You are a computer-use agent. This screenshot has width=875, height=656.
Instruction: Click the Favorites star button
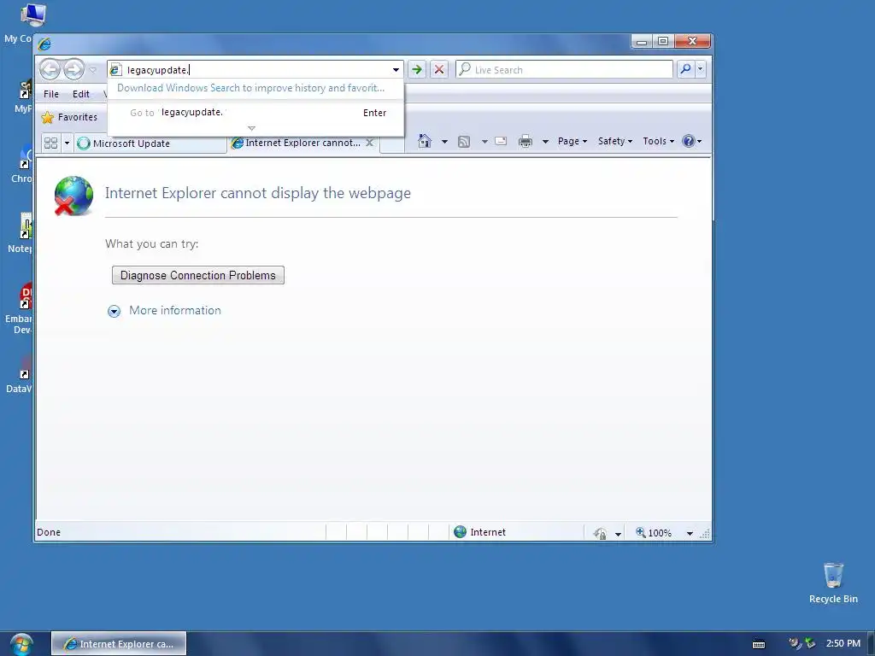coord(70,117)
